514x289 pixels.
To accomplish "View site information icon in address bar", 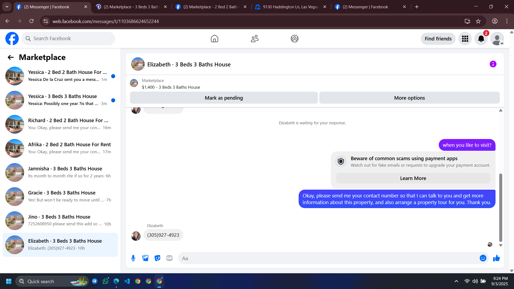I will (x=46, y=21).
